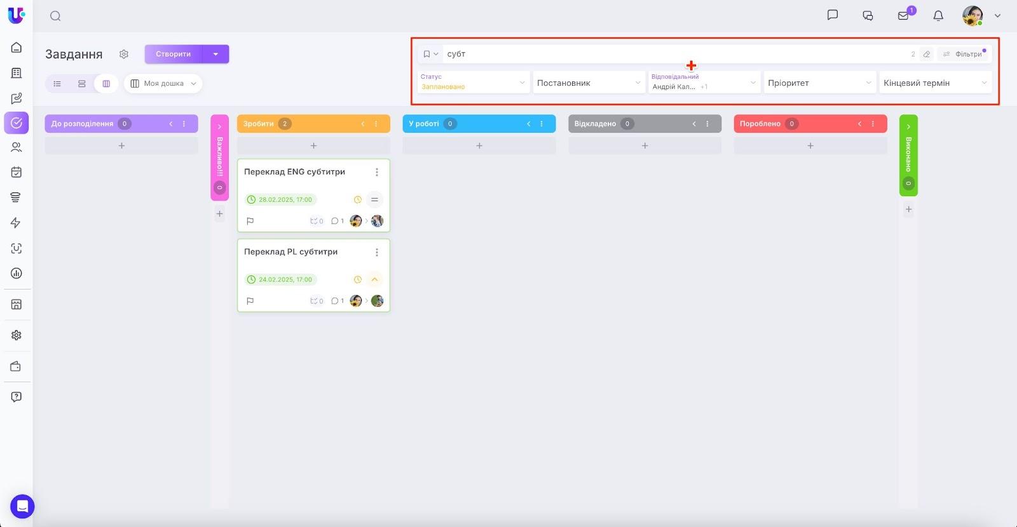Open the Переклад ENG субтитри task
The width and height of the screenshot is (1017, 527).
(294, 171)
